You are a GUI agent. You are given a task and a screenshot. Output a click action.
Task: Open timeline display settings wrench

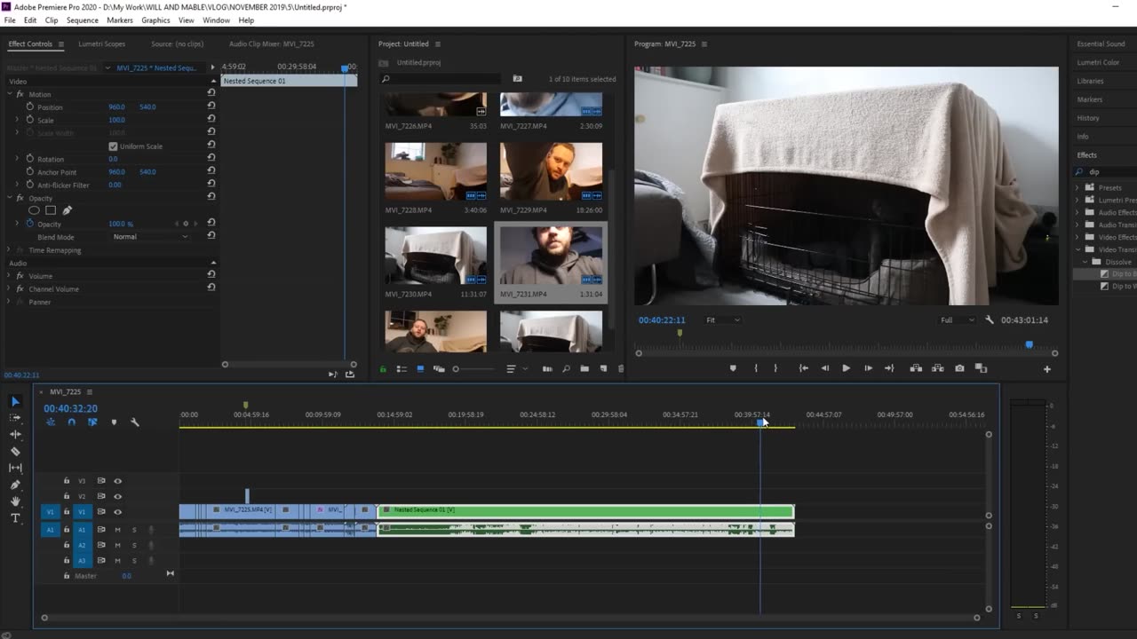135,422
